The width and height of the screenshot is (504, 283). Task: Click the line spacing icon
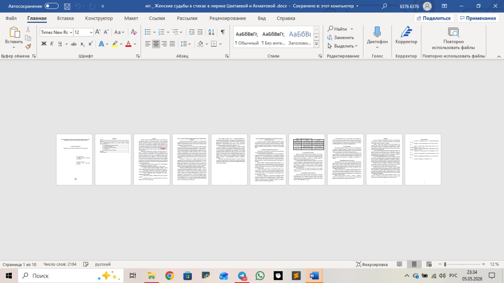[183, 44]
